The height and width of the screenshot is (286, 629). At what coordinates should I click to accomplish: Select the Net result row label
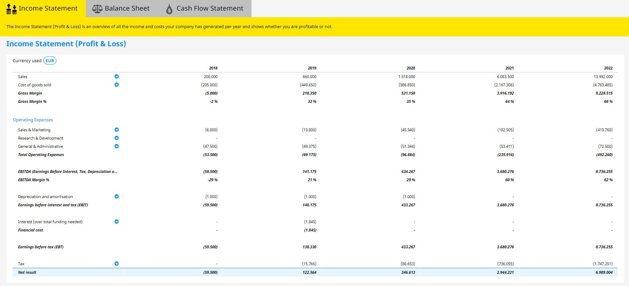pos(27,272)
